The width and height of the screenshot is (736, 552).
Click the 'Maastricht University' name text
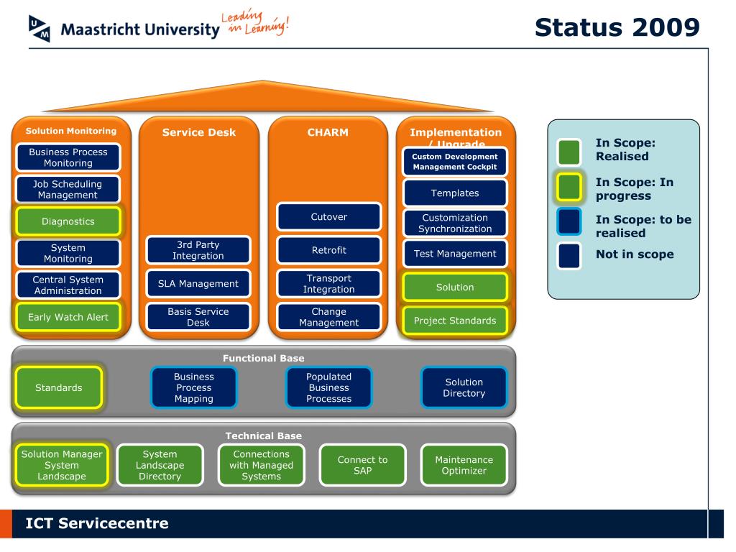140,29
